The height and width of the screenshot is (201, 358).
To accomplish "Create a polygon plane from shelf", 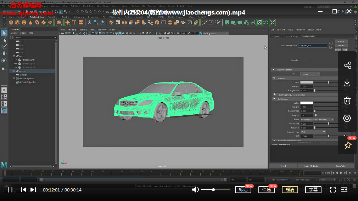I will point(43,22).
